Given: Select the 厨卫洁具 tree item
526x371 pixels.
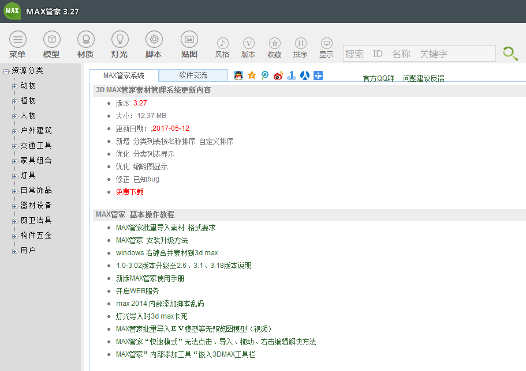Looking at the screenshot, I should [36, 220].
